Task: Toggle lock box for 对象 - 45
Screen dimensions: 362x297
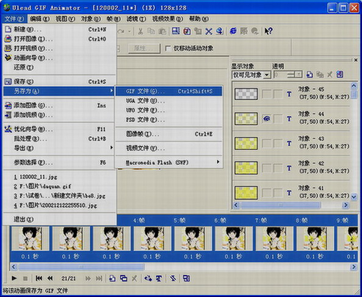Action: [278, 94]
